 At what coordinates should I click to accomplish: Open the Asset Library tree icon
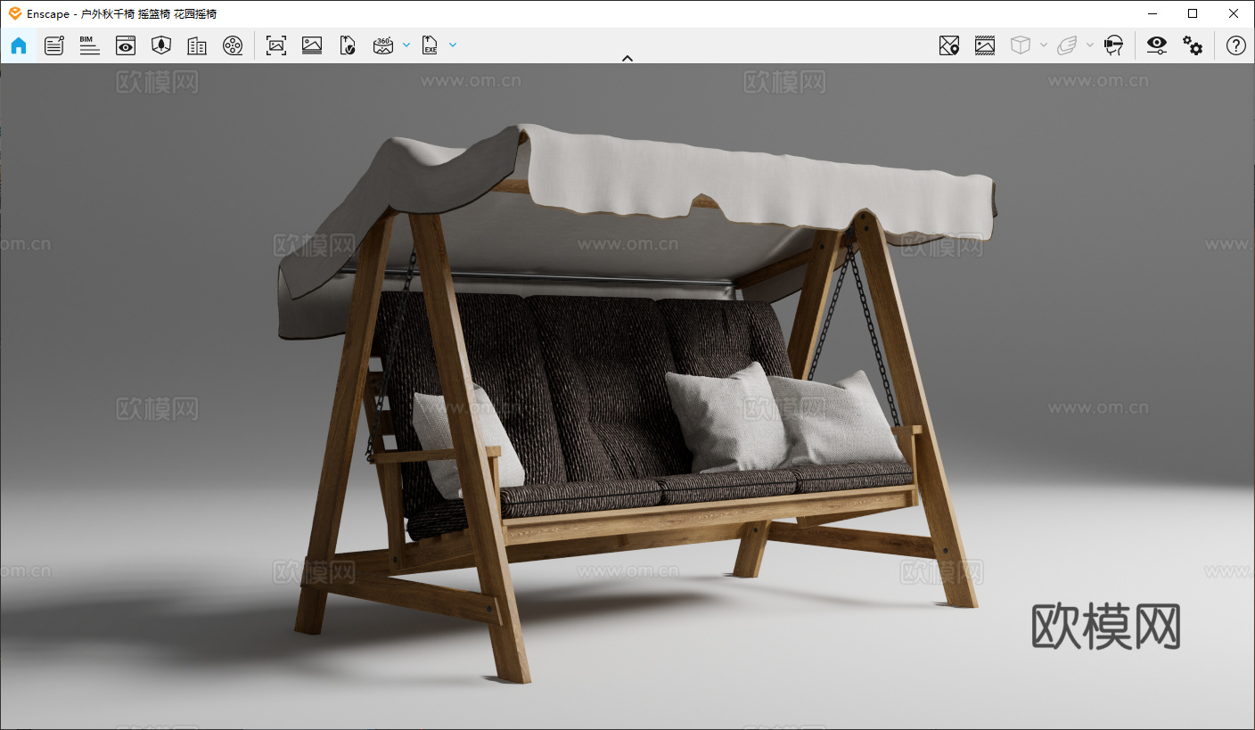coord(161,45)
